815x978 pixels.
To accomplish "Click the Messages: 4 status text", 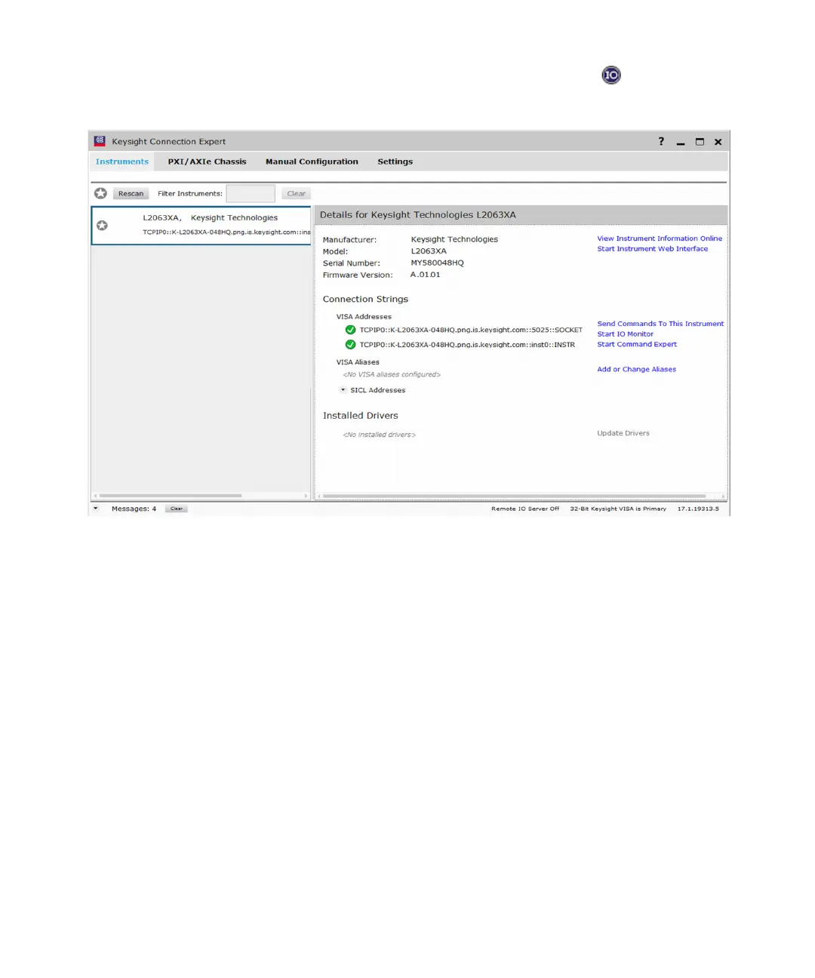I will 134,509.
